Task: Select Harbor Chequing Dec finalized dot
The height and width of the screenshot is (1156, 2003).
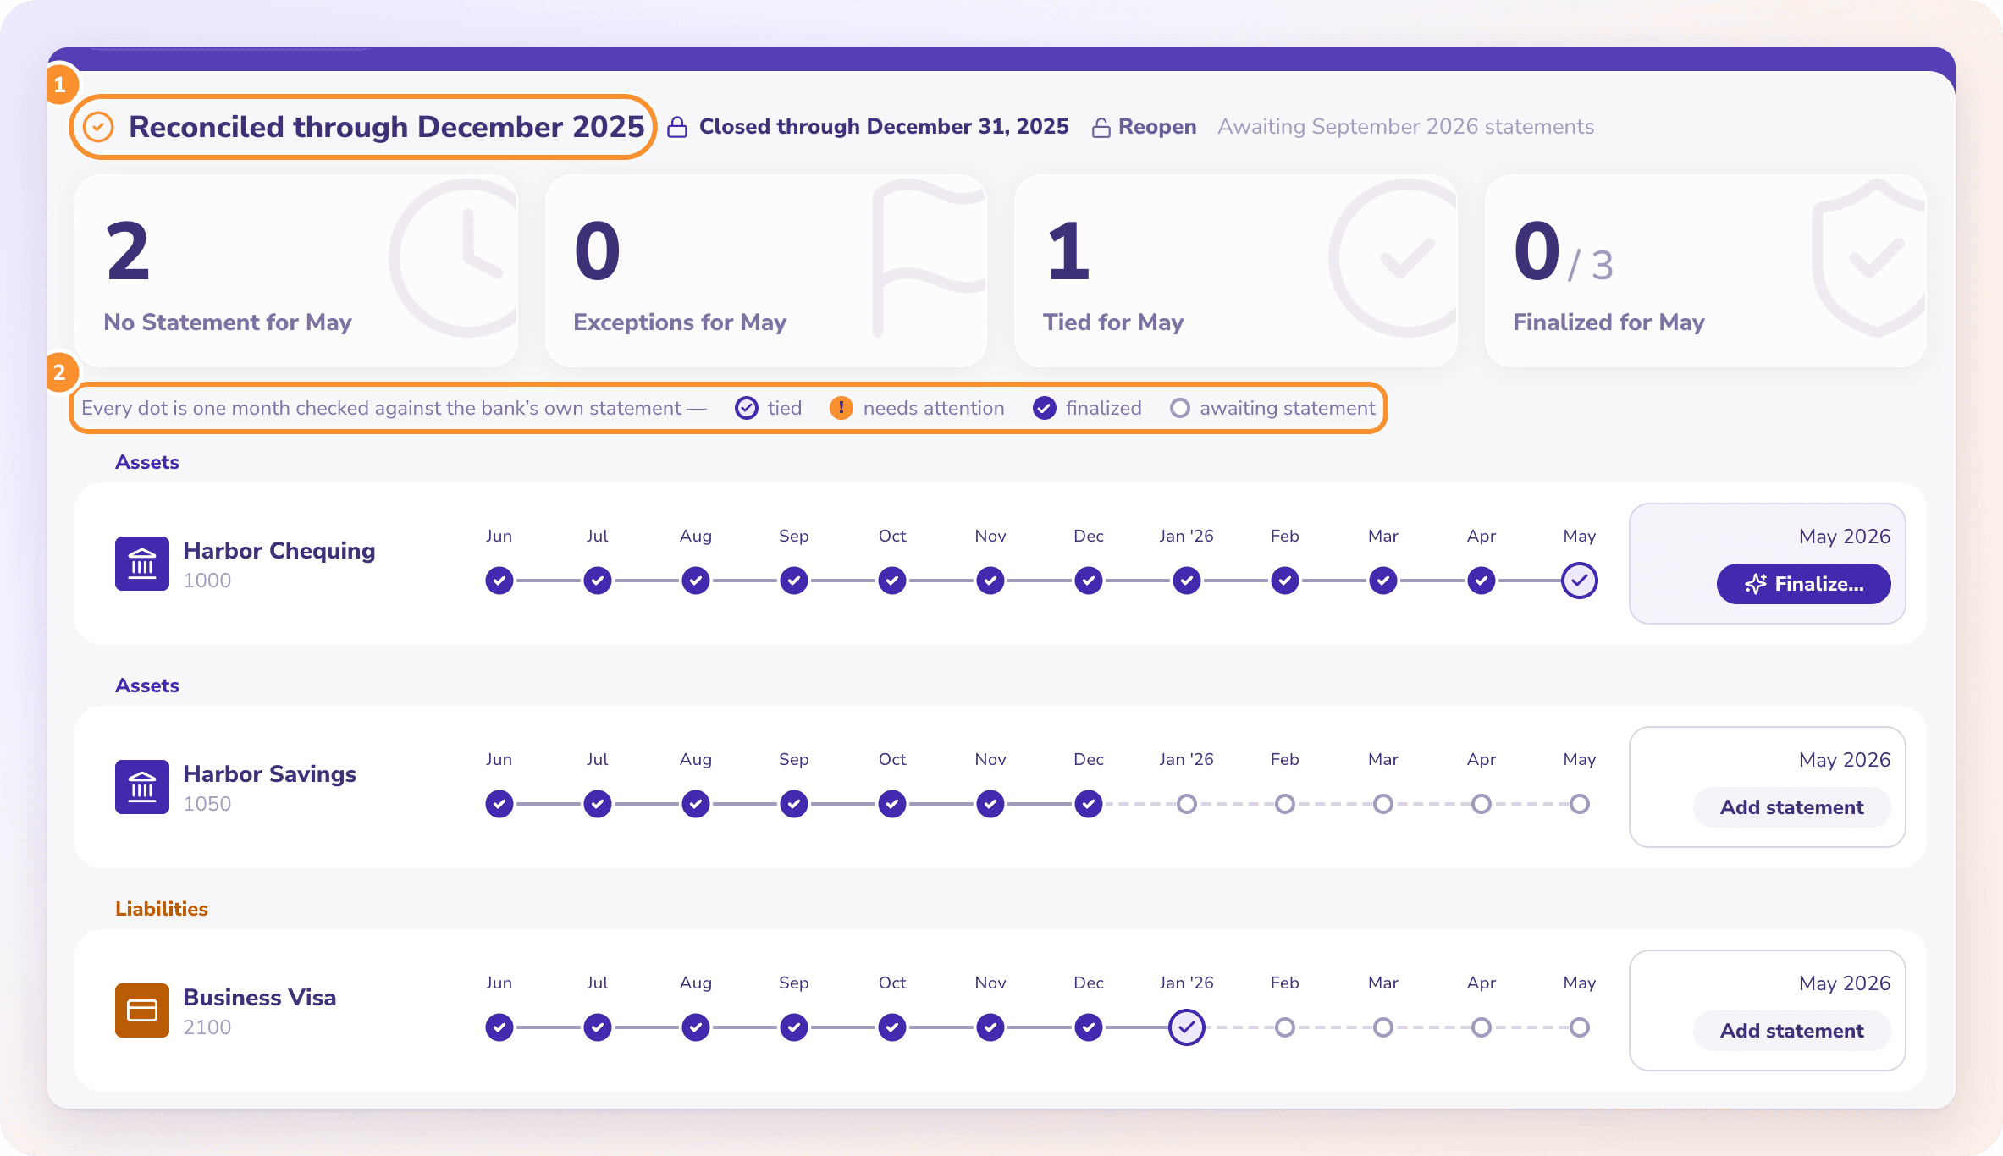Action: [1089, 581]
